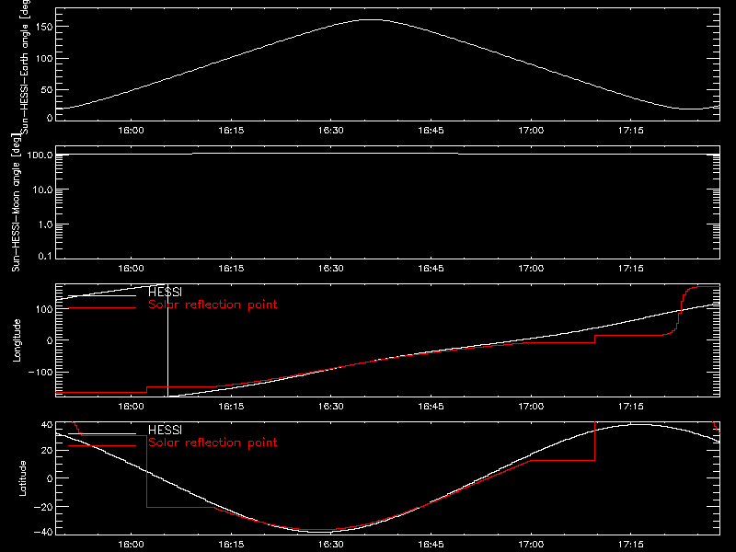
Task: Click 16:00 time label under Longitude plot
Action: point(131,407)
